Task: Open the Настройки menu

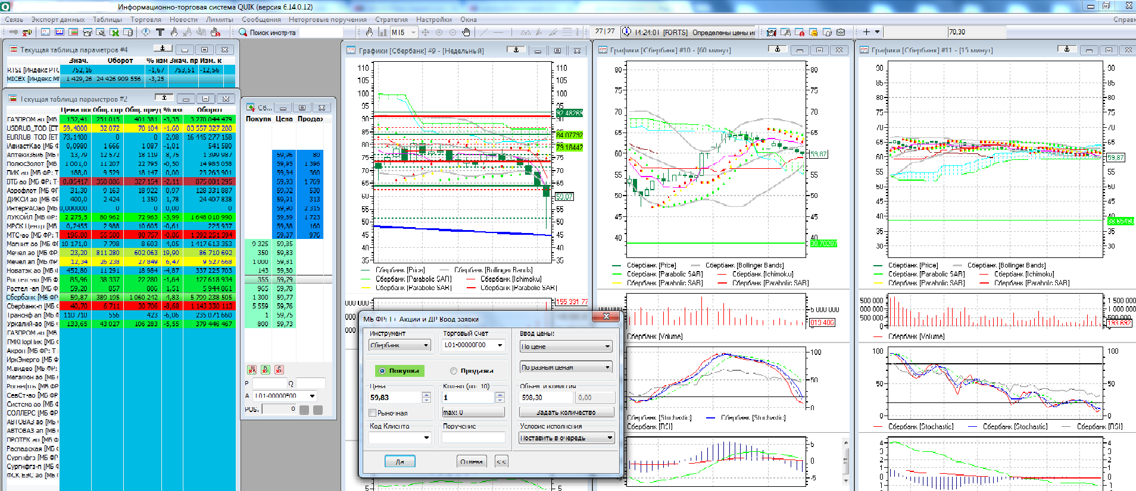Action: tap(433, 20)
